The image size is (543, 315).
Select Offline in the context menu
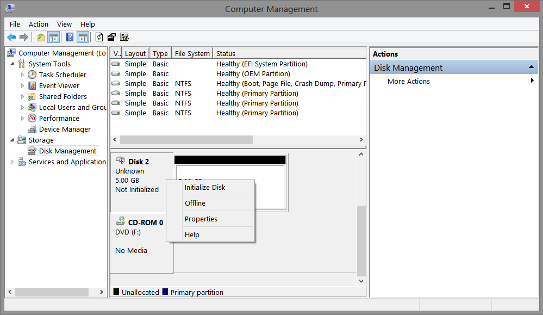coord(195,203)
